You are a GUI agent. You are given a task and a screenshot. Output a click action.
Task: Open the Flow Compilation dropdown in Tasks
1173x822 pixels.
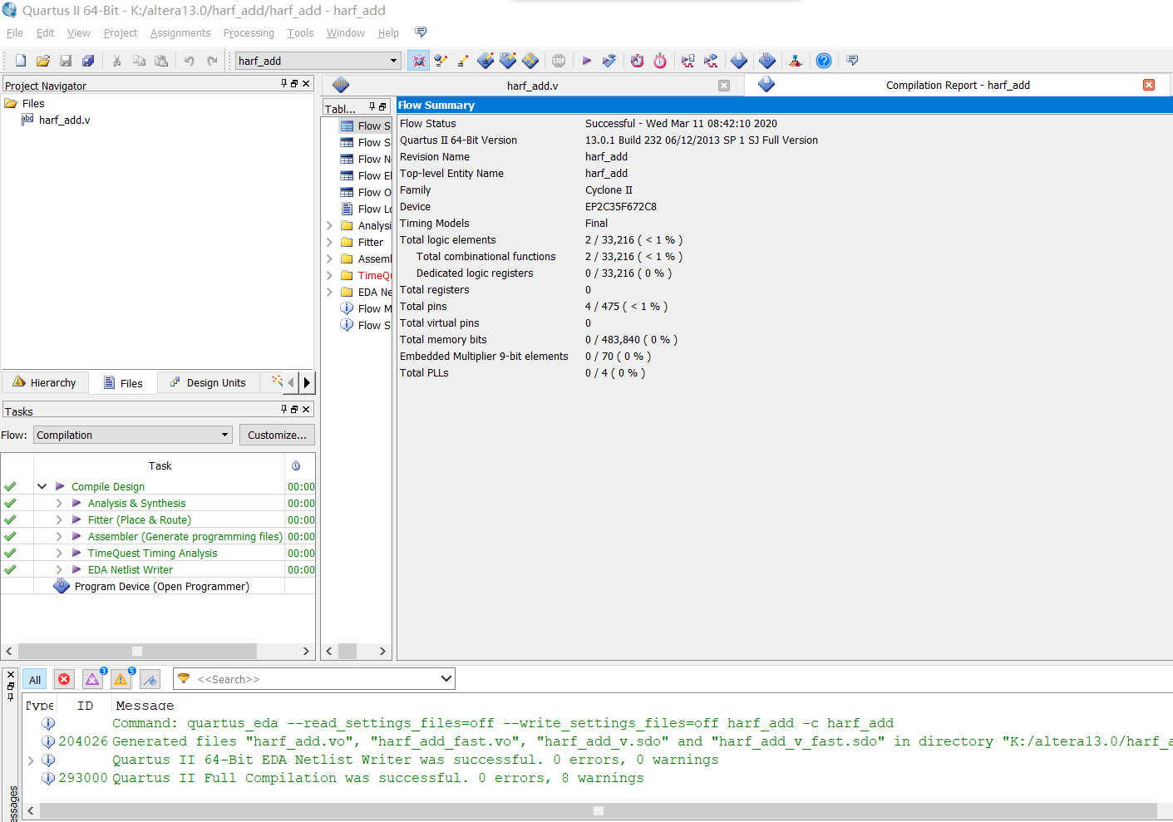tap(133, 435)
